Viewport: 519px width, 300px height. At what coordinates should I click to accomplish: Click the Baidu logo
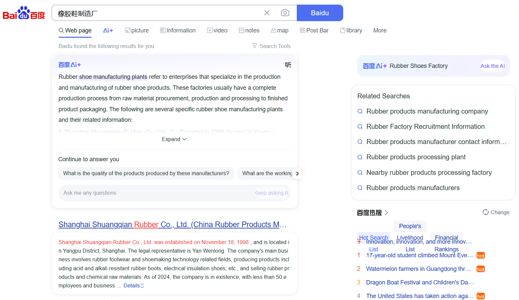click(24, 13)
